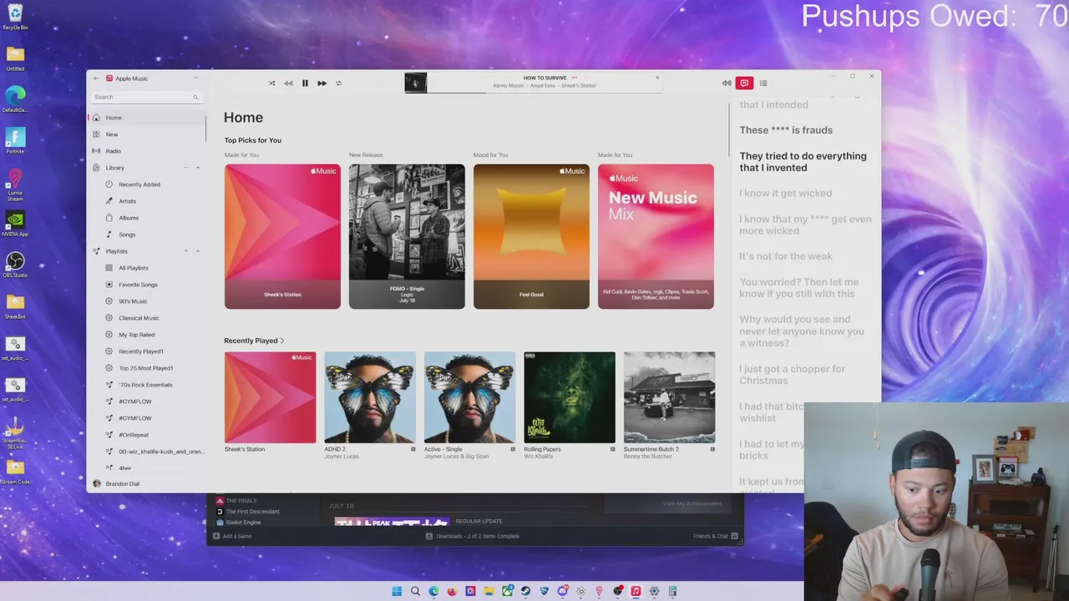
Task: Open the Windows Start menu
Action: pyautogui.click(x=397, y=591)
